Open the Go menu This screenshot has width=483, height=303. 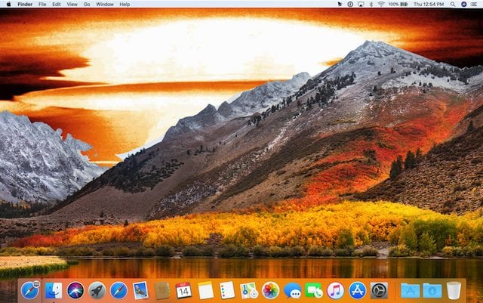click(87, 4)
